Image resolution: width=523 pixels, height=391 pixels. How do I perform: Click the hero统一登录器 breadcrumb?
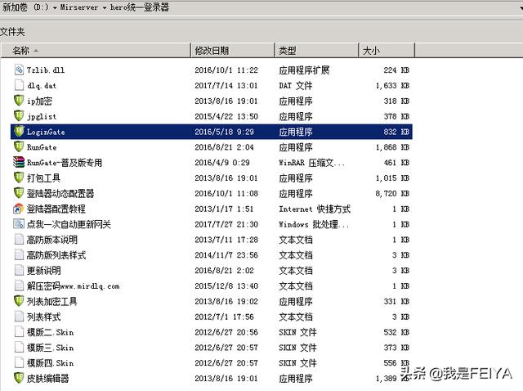coord(140,7)
